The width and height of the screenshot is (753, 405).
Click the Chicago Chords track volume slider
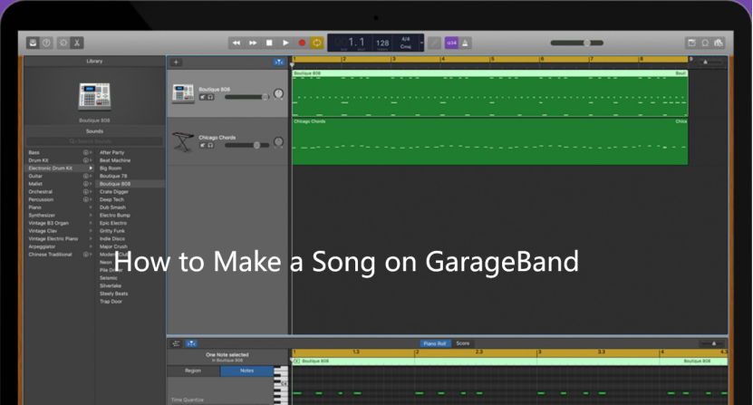pyautogui.click(x=246, y=145)
